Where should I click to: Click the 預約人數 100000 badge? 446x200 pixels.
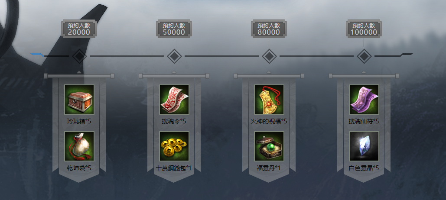coord(364,29)
